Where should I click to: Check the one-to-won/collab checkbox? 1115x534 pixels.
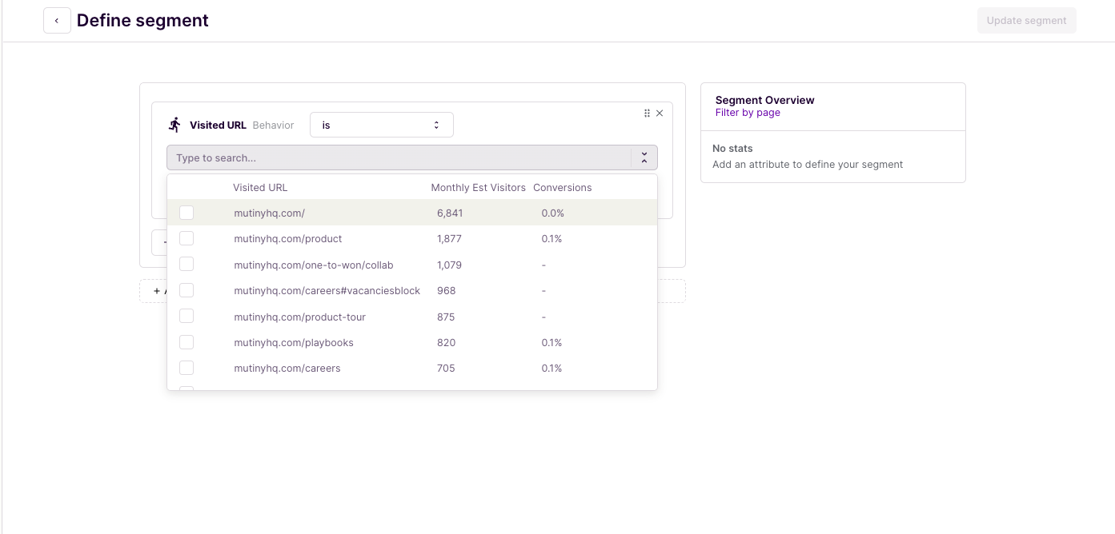coord(187,265)
